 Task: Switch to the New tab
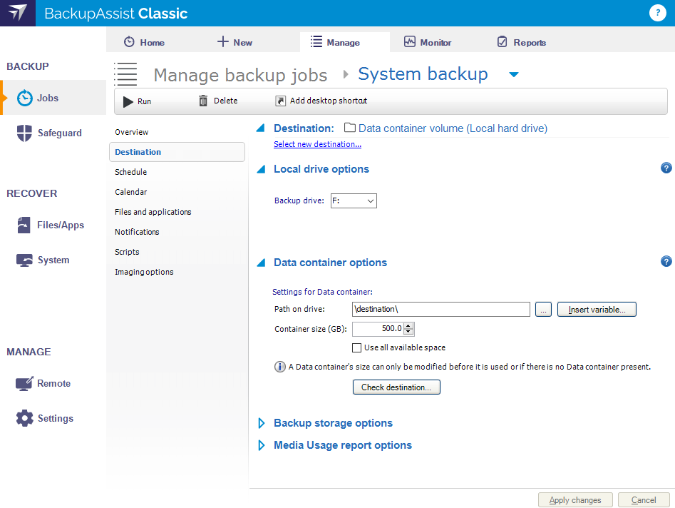tap(235, 42)
